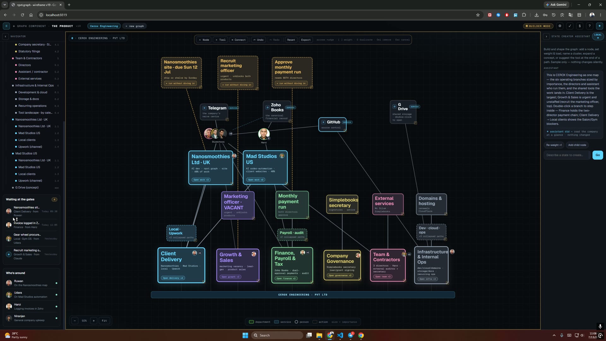The width and height of the screenshot is (606, 341).
Task: Select the Hanz person avatar on the graph
Action: 264,134
